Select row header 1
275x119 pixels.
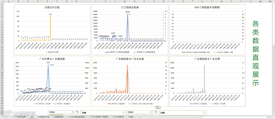coord(2,4)
